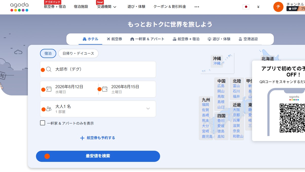The image size is (305, 172).
Task: Select 沖縄 link on the map
Action: point(217,63)
